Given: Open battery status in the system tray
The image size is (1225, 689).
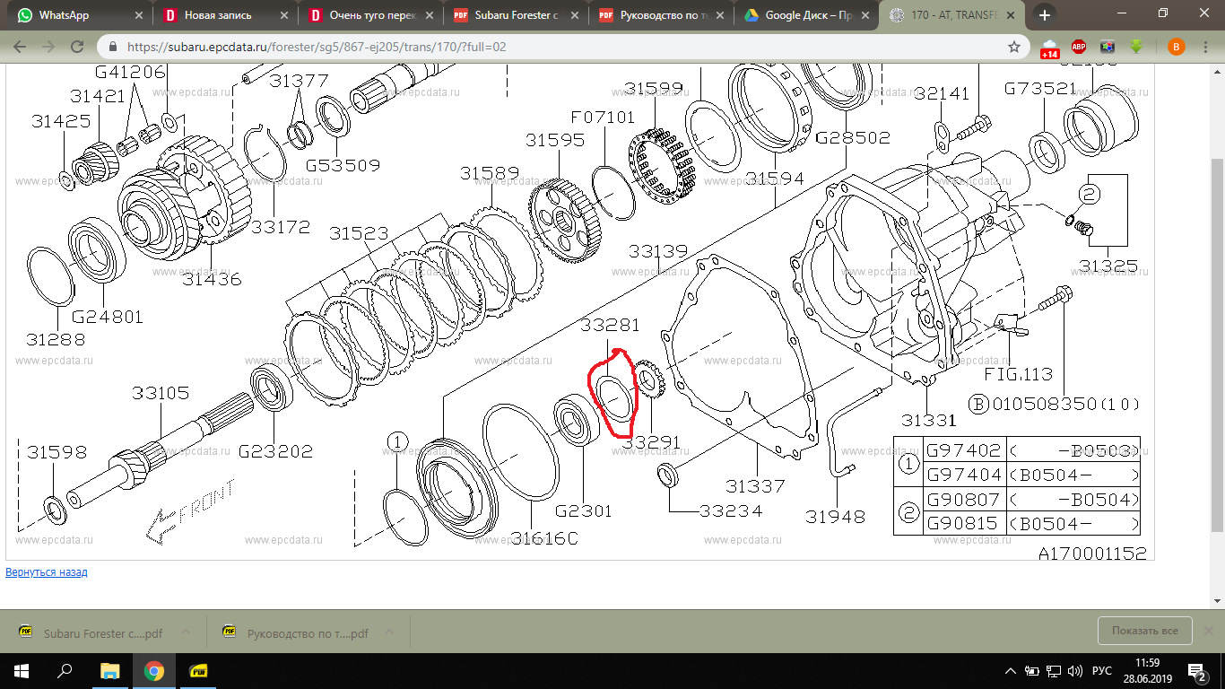Looking at the screenshot, I should click(1032, 671).
